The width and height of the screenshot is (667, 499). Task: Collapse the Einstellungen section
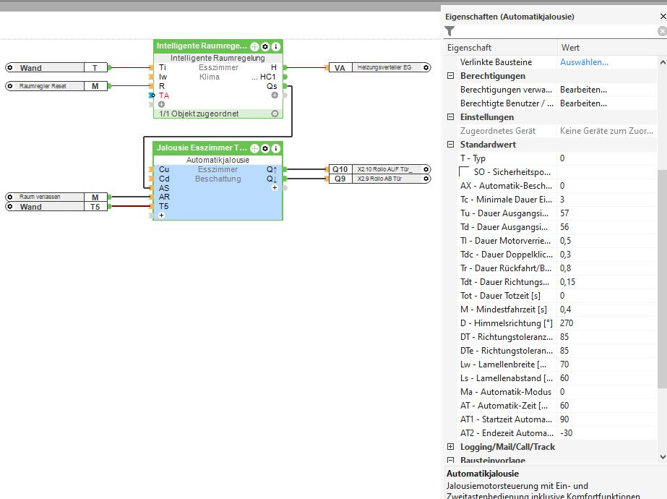click(451, 117)
